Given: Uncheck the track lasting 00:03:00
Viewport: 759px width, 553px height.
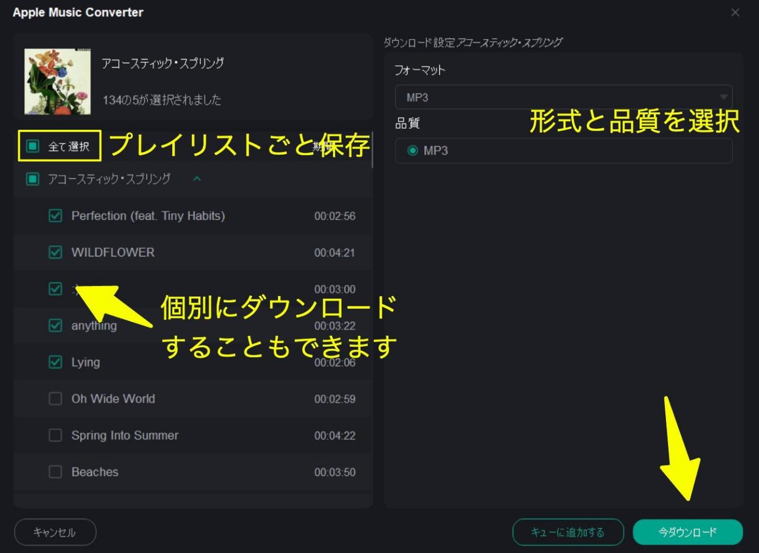Looking at the screenshot, I should 56,289.
